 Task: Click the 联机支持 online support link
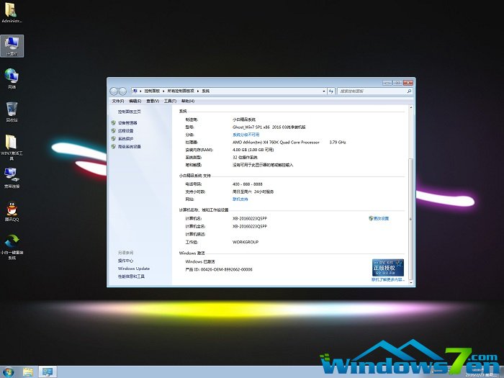pyautogui.click(x=240, y=199)
